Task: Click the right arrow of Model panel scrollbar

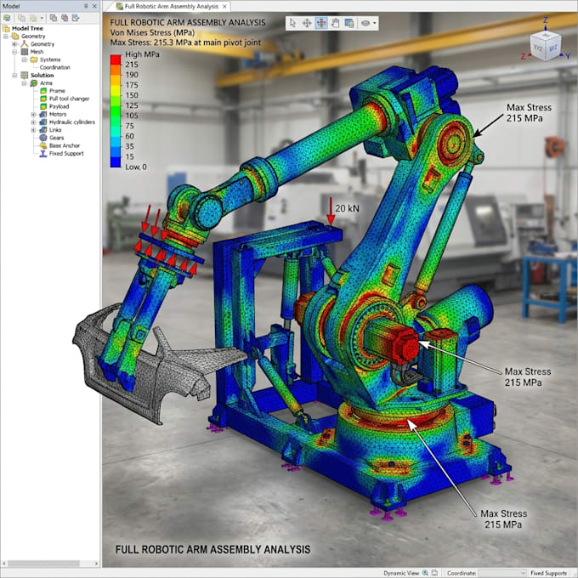Action: 96,564
